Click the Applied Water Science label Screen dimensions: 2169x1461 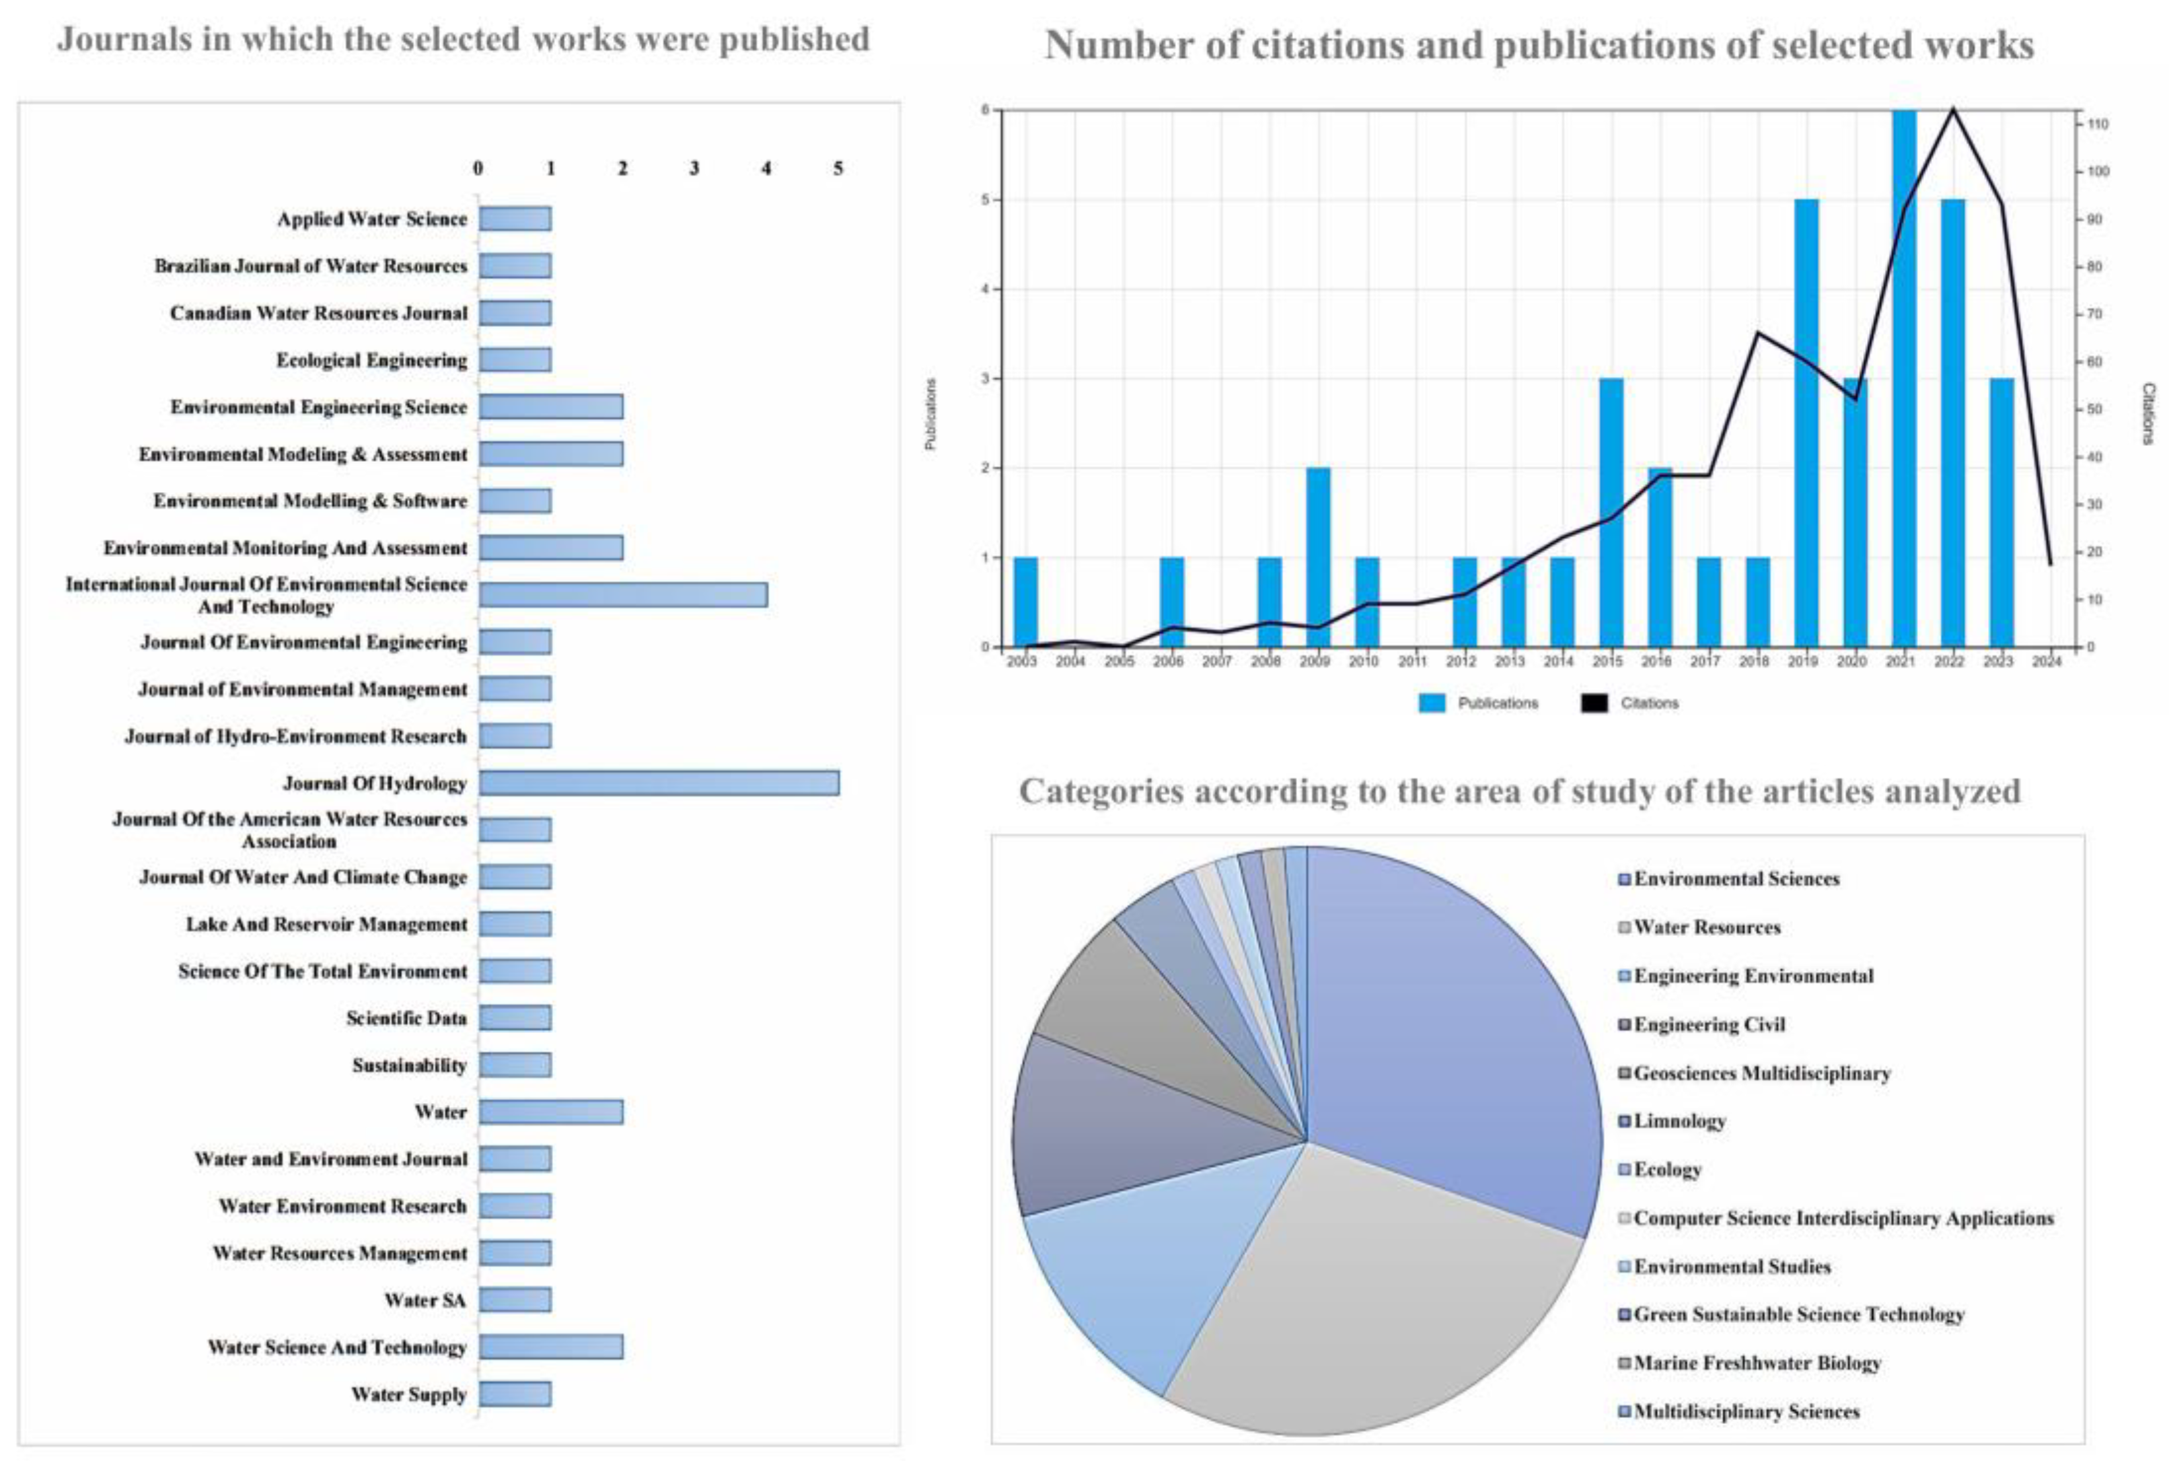[371, 219]
